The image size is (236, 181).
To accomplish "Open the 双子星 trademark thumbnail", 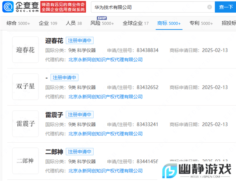I will click(26, 87).
